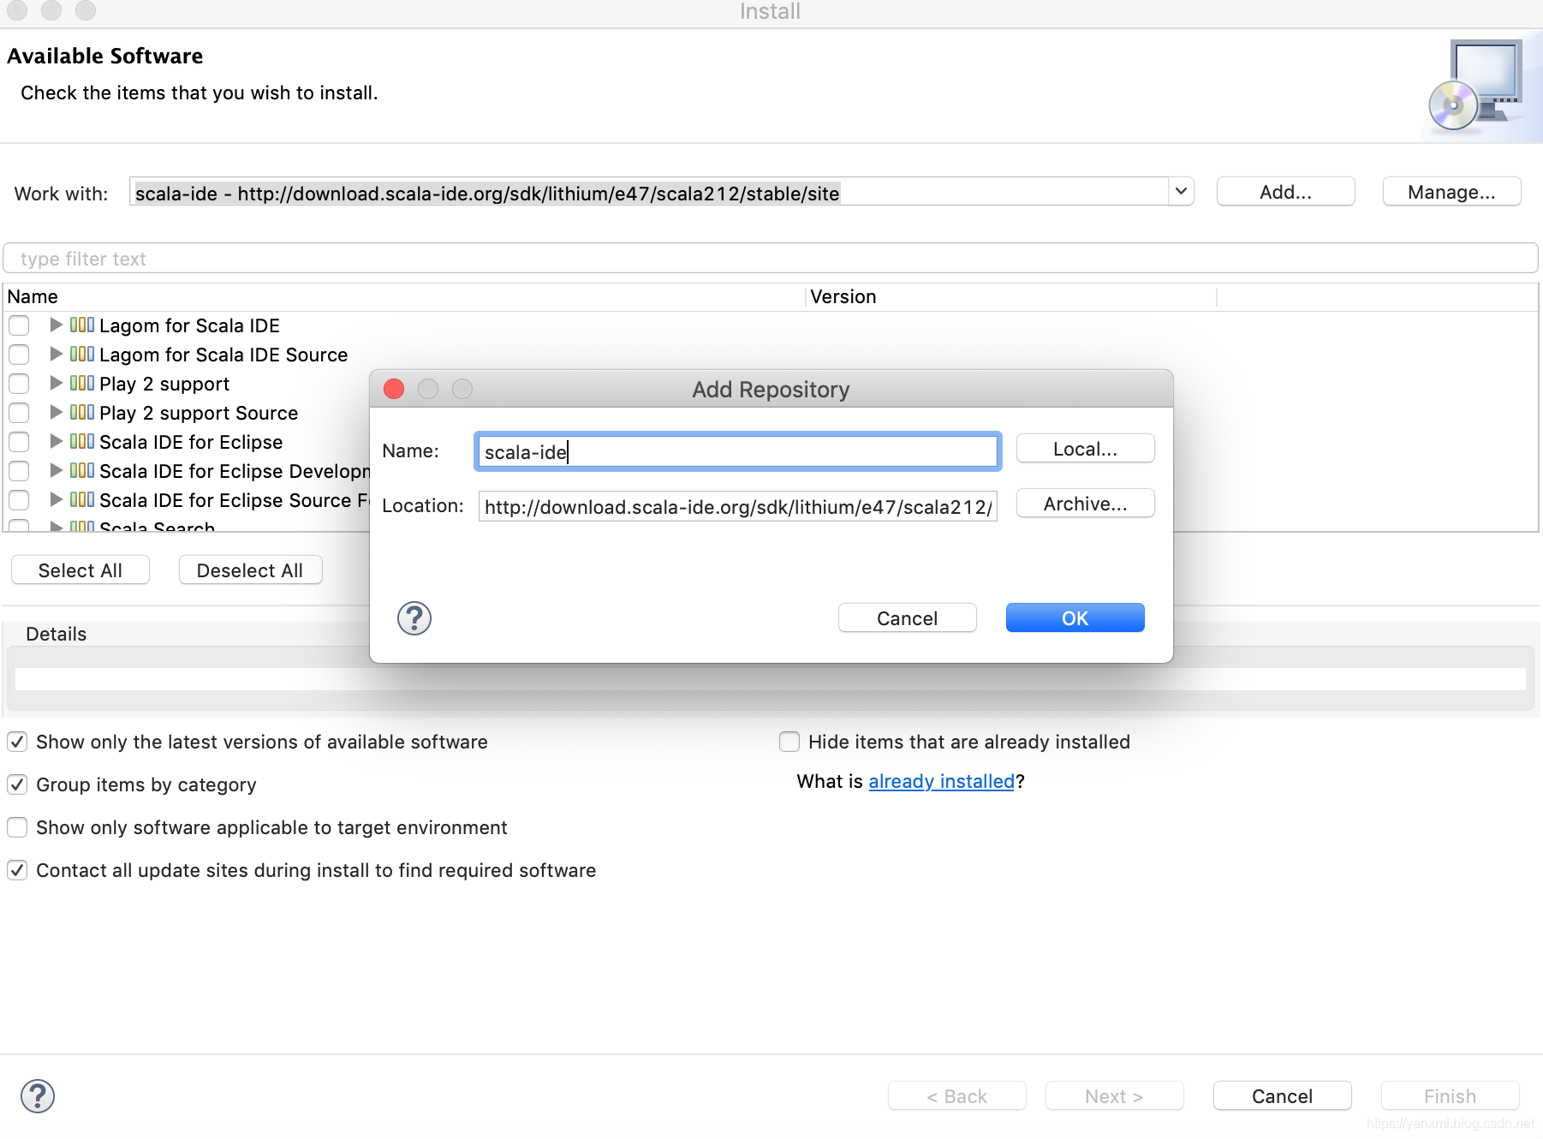Expand the Play 2 support category
The height and width of the screenshot is (1139, 1543).
pyautogui.click(x=57, y=383)
